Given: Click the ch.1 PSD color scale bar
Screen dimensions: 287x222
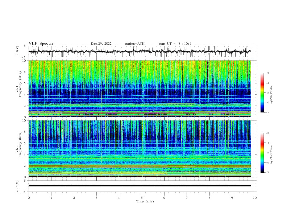Looking at the screenshot, I should click(262, 93).
